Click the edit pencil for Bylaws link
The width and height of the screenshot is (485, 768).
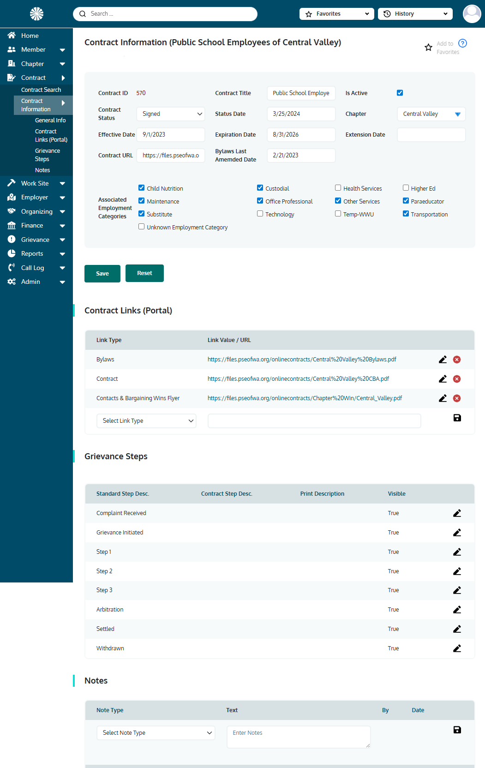443,360
